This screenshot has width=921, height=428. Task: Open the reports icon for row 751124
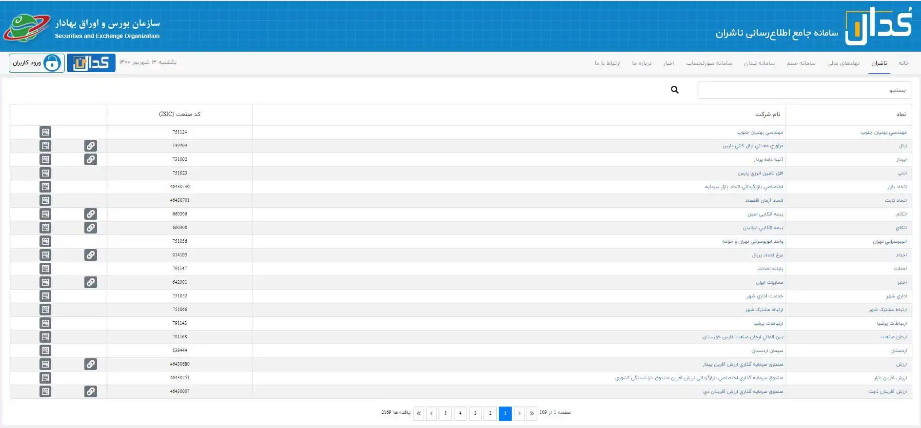(45, 132)
